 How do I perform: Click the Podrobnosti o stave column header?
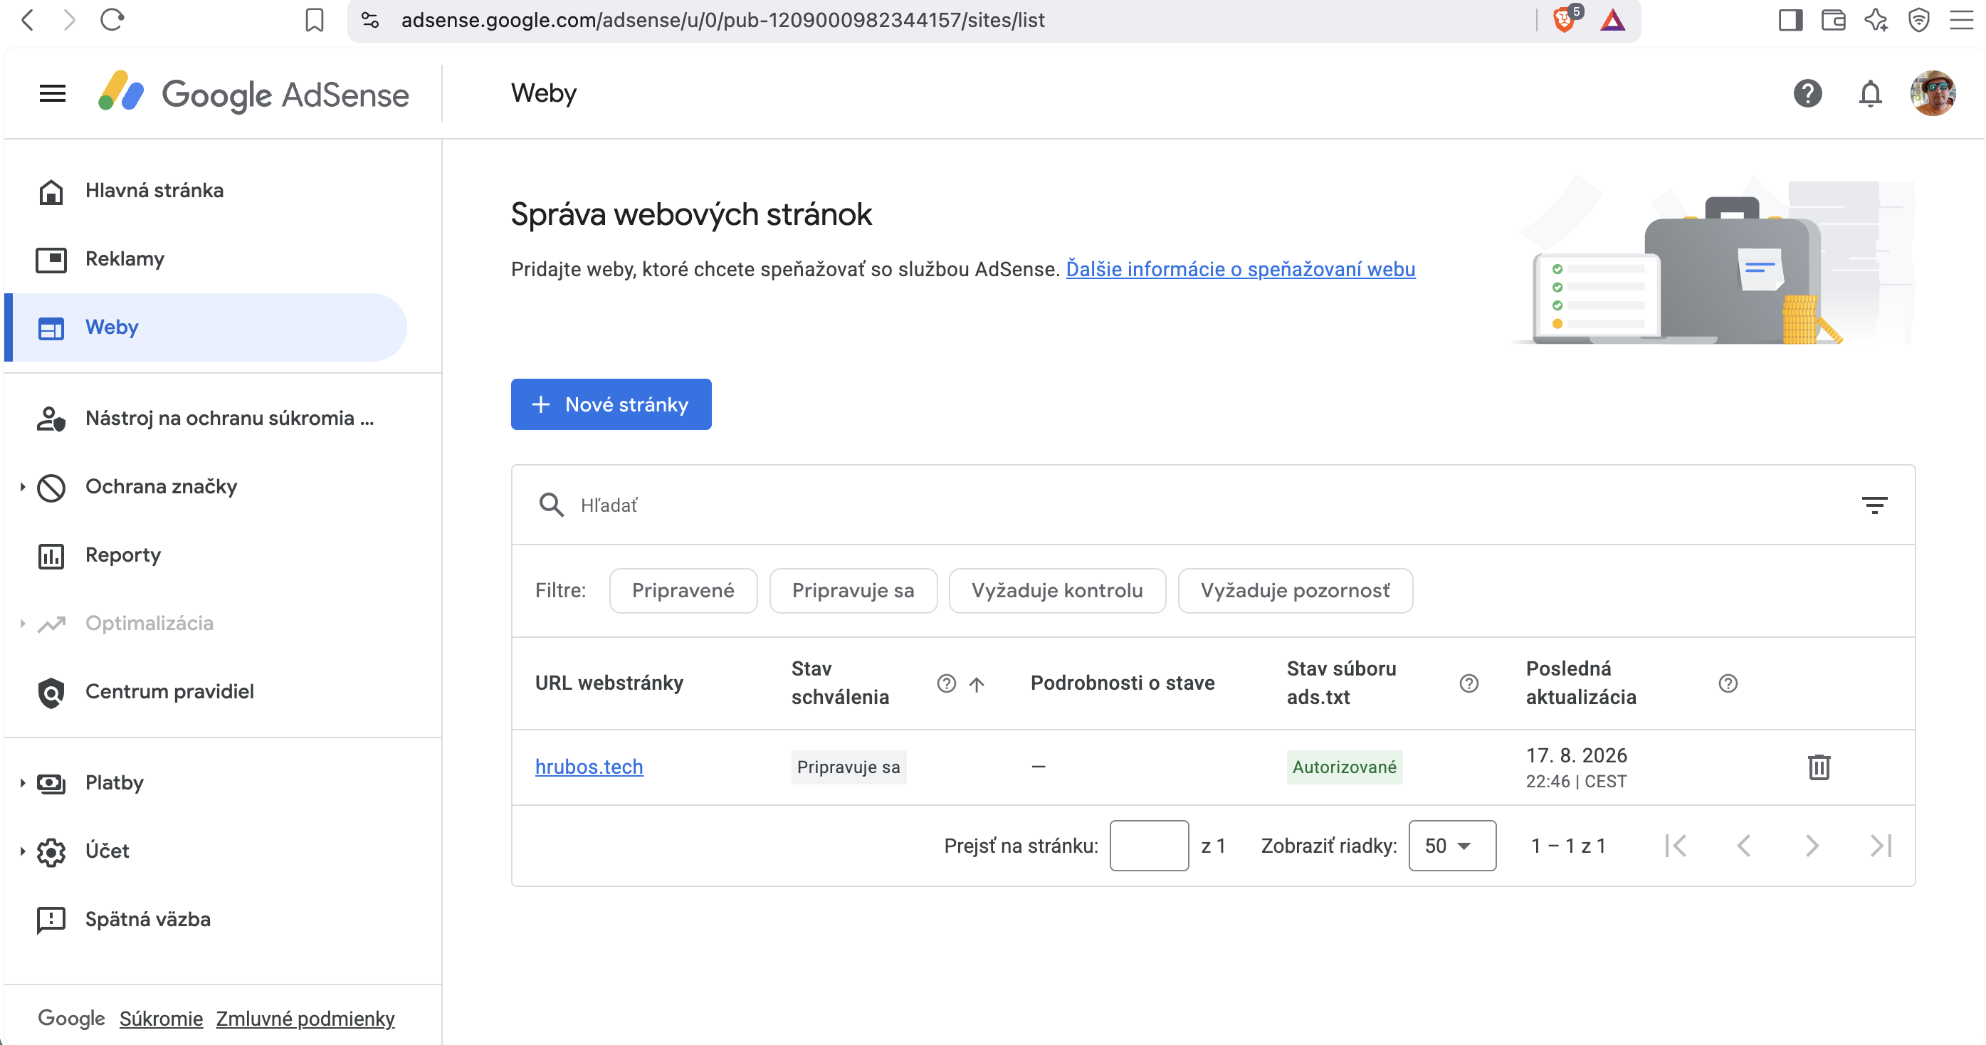1123,683
